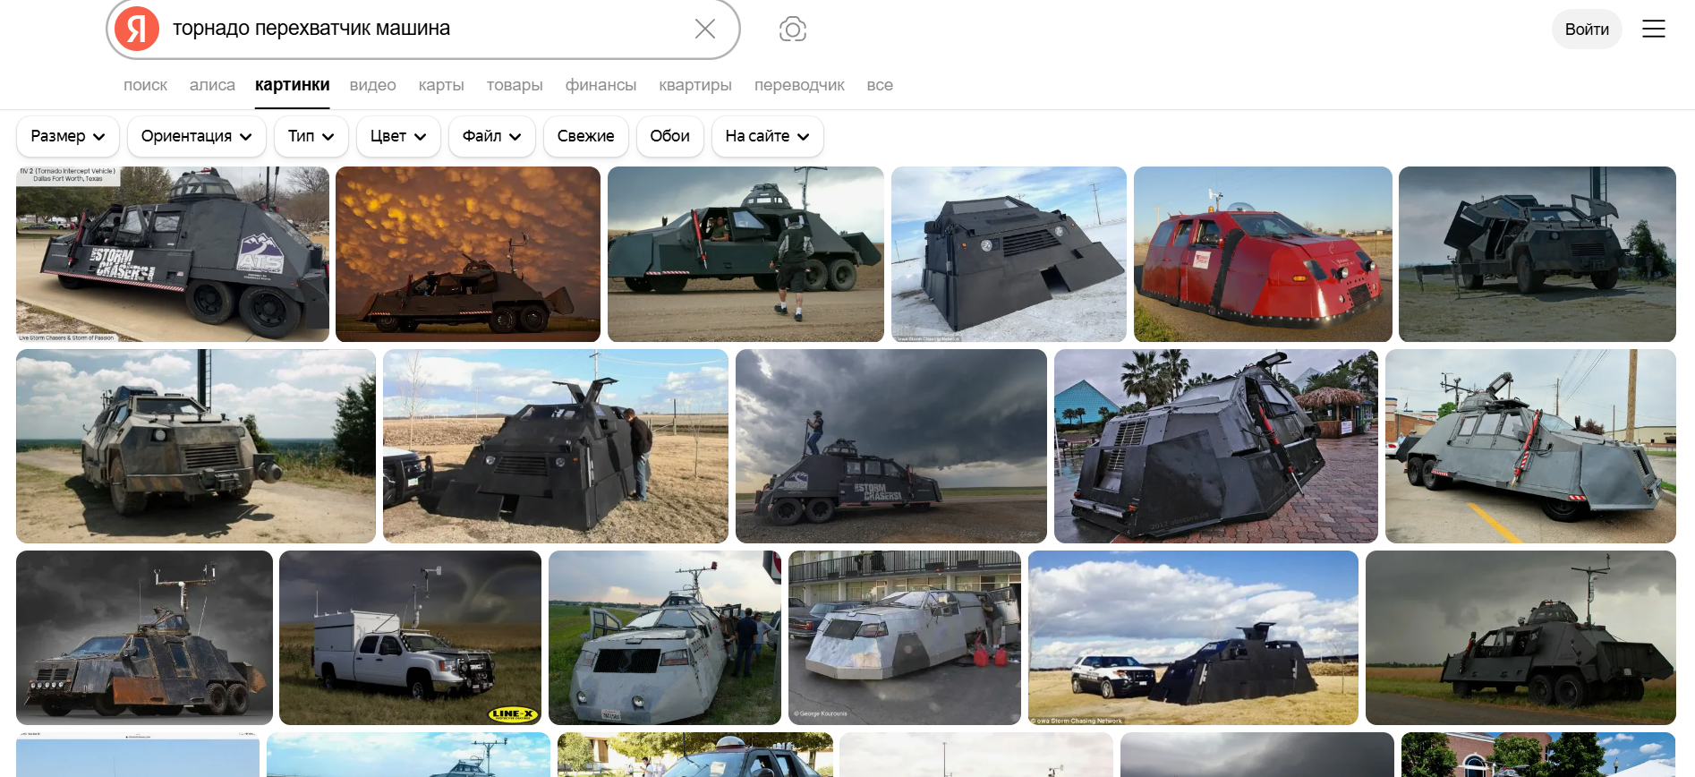Open the image of man standing on vehicle
This screenshot has width=1695, height=777.
891,446
